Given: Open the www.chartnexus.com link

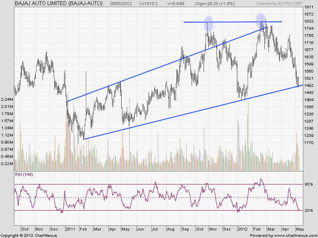Looking at the screenshot, I should 293,235.
